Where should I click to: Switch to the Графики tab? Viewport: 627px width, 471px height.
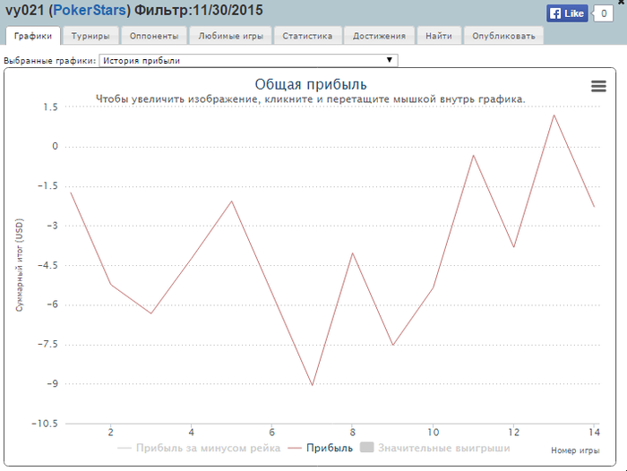pyautogui.click(x=33, y=36)
